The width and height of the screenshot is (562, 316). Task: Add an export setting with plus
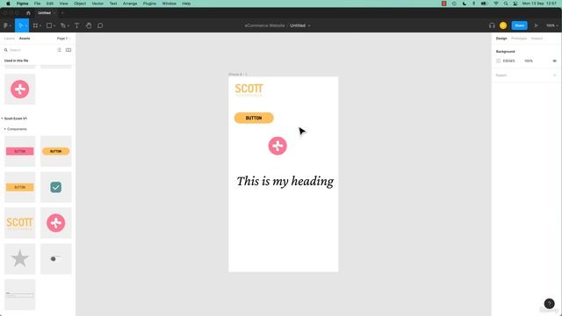(x=554, y=75)
